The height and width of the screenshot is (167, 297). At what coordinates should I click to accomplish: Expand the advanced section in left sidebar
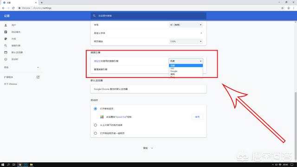21,67
